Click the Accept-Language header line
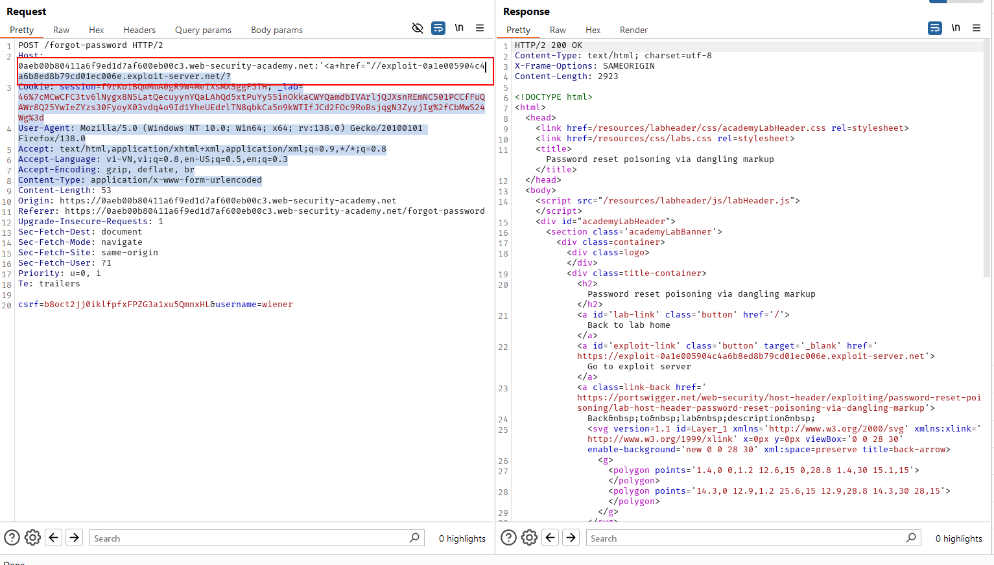The height and width of the screenshot is (565, 994). 153,159
